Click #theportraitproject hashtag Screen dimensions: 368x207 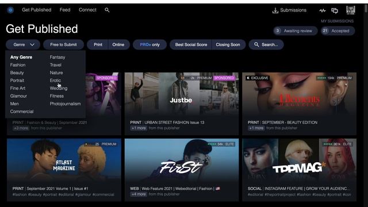click(280, 194)
